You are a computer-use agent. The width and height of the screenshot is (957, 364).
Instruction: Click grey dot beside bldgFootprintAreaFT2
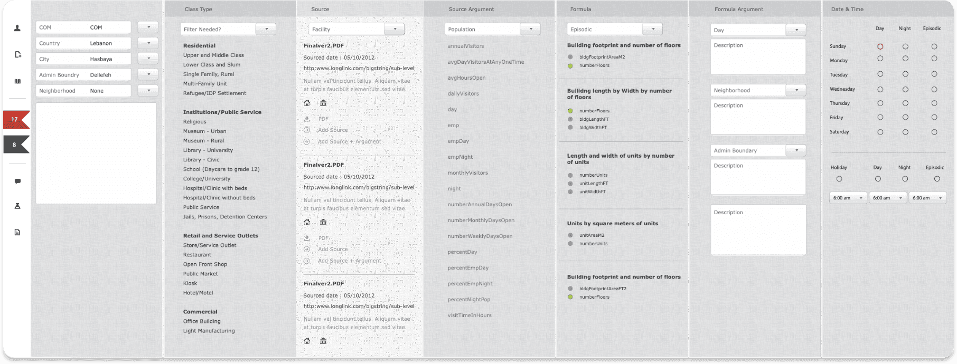click(570, 289)
